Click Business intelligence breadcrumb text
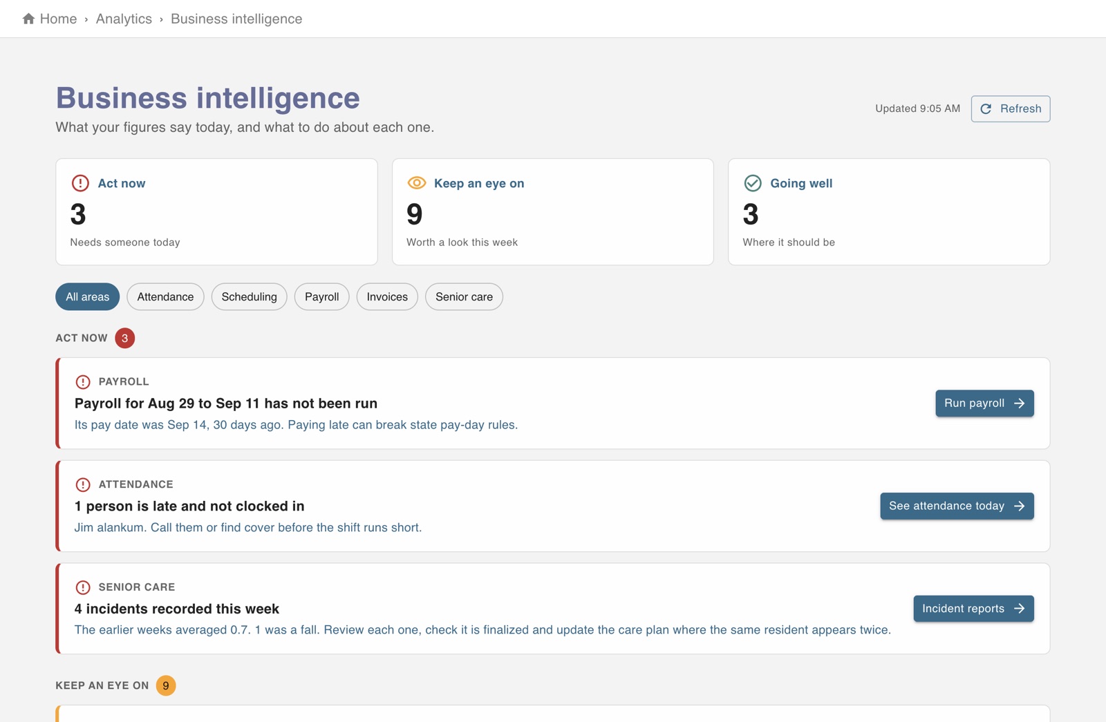 [x=236, y=19]
